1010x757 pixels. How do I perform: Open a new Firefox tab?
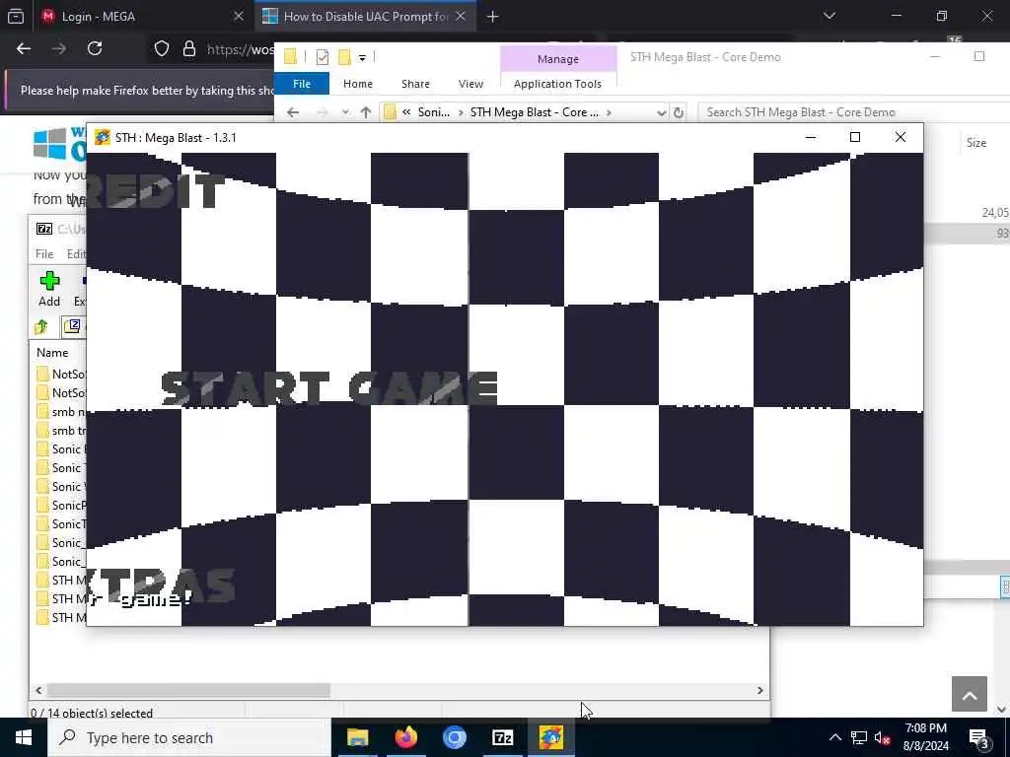point(493,17)
